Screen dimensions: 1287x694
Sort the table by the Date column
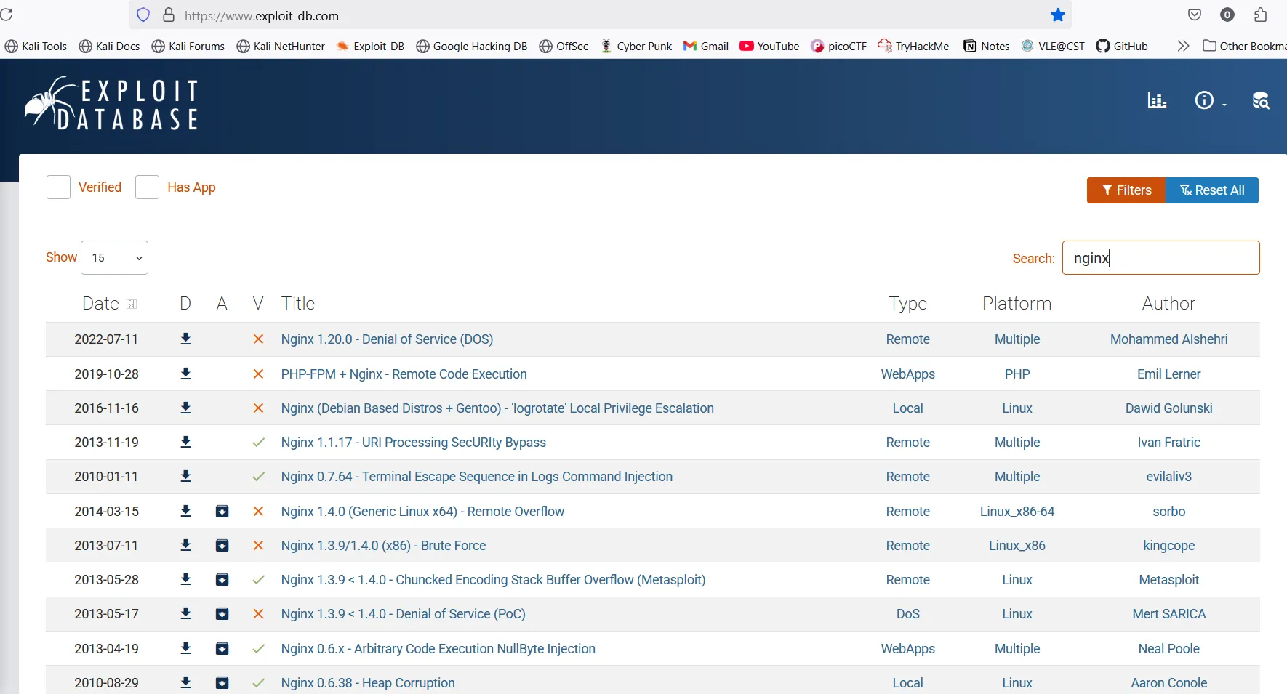click(109, 304)
